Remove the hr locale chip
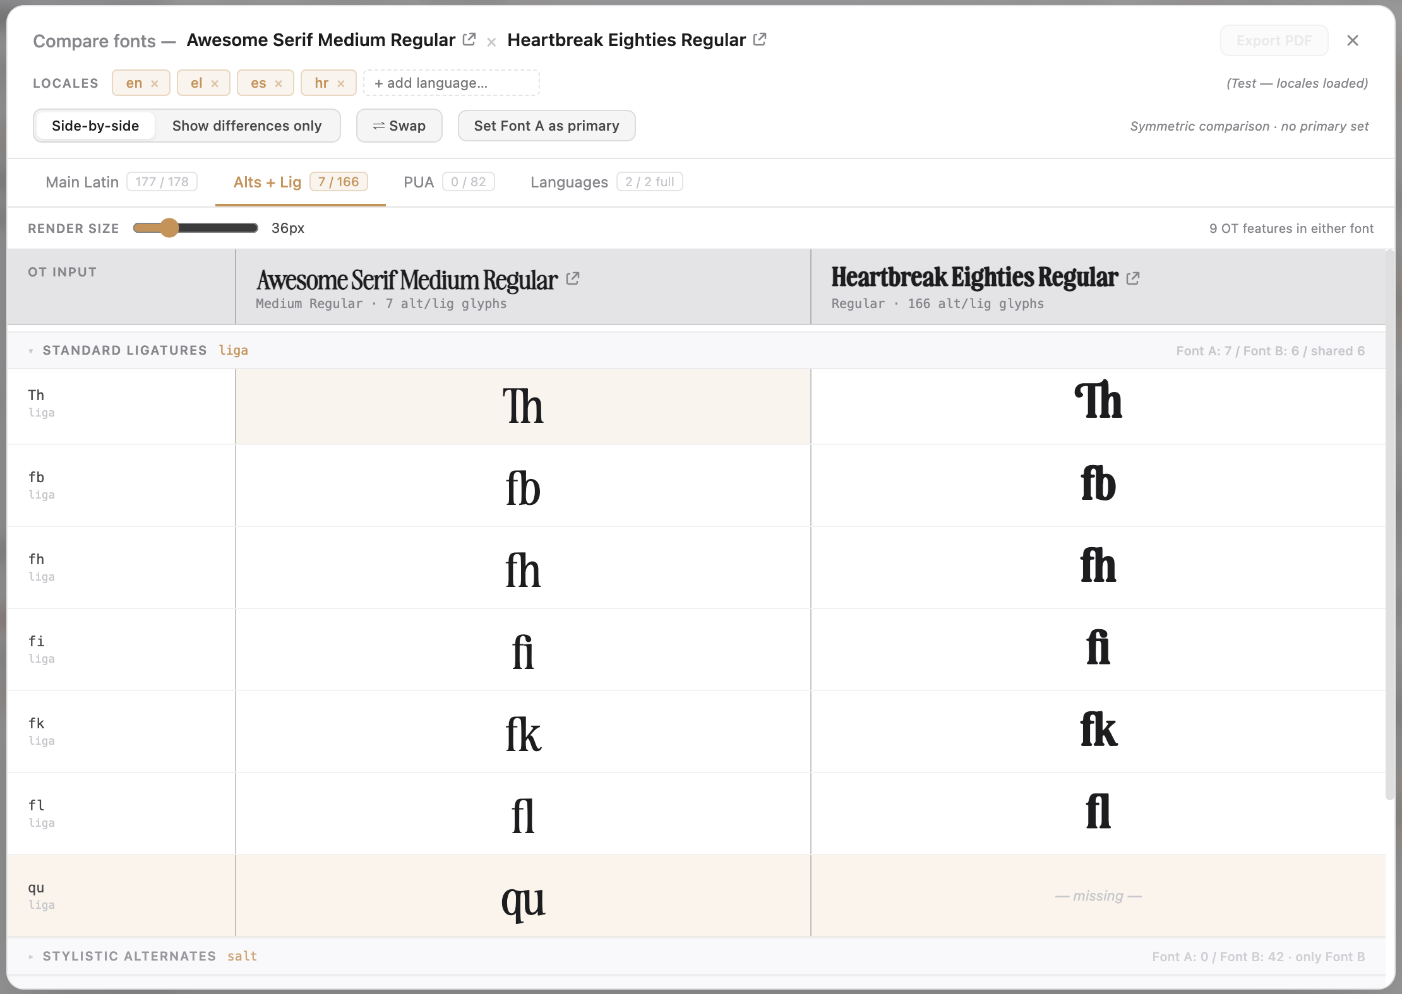This screenshot has height=994, width=1402. (x=341, y=83)
